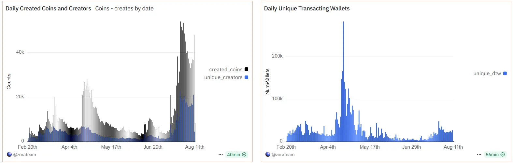Image resolution: width=513 pixels, height=163 pixels.
Task: Visit the @zorateam link below the coins chart
Action: pyautogui.click(x=24, y=155)
